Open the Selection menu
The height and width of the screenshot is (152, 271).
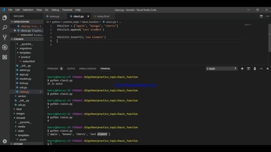28,10
